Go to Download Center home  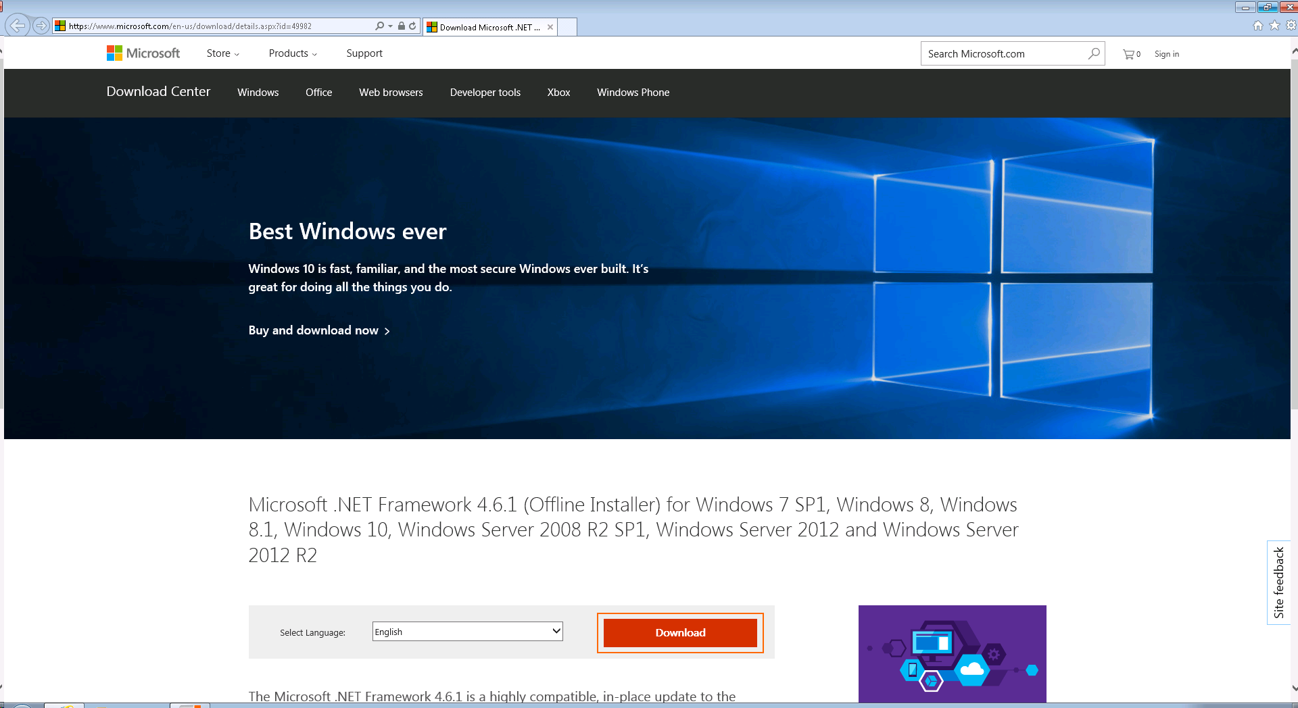[x=158, y=91]
